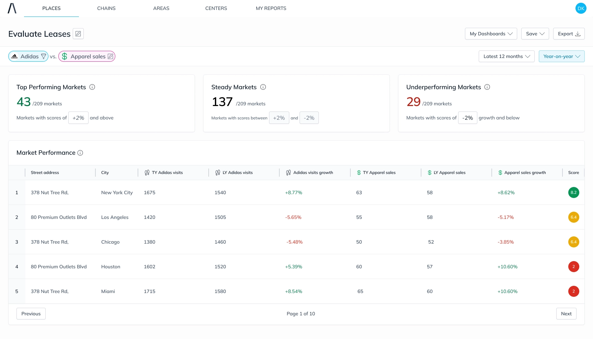The image size is (593, 339).
Task: Click the +8.77% visits growth value
Action: 294,192
